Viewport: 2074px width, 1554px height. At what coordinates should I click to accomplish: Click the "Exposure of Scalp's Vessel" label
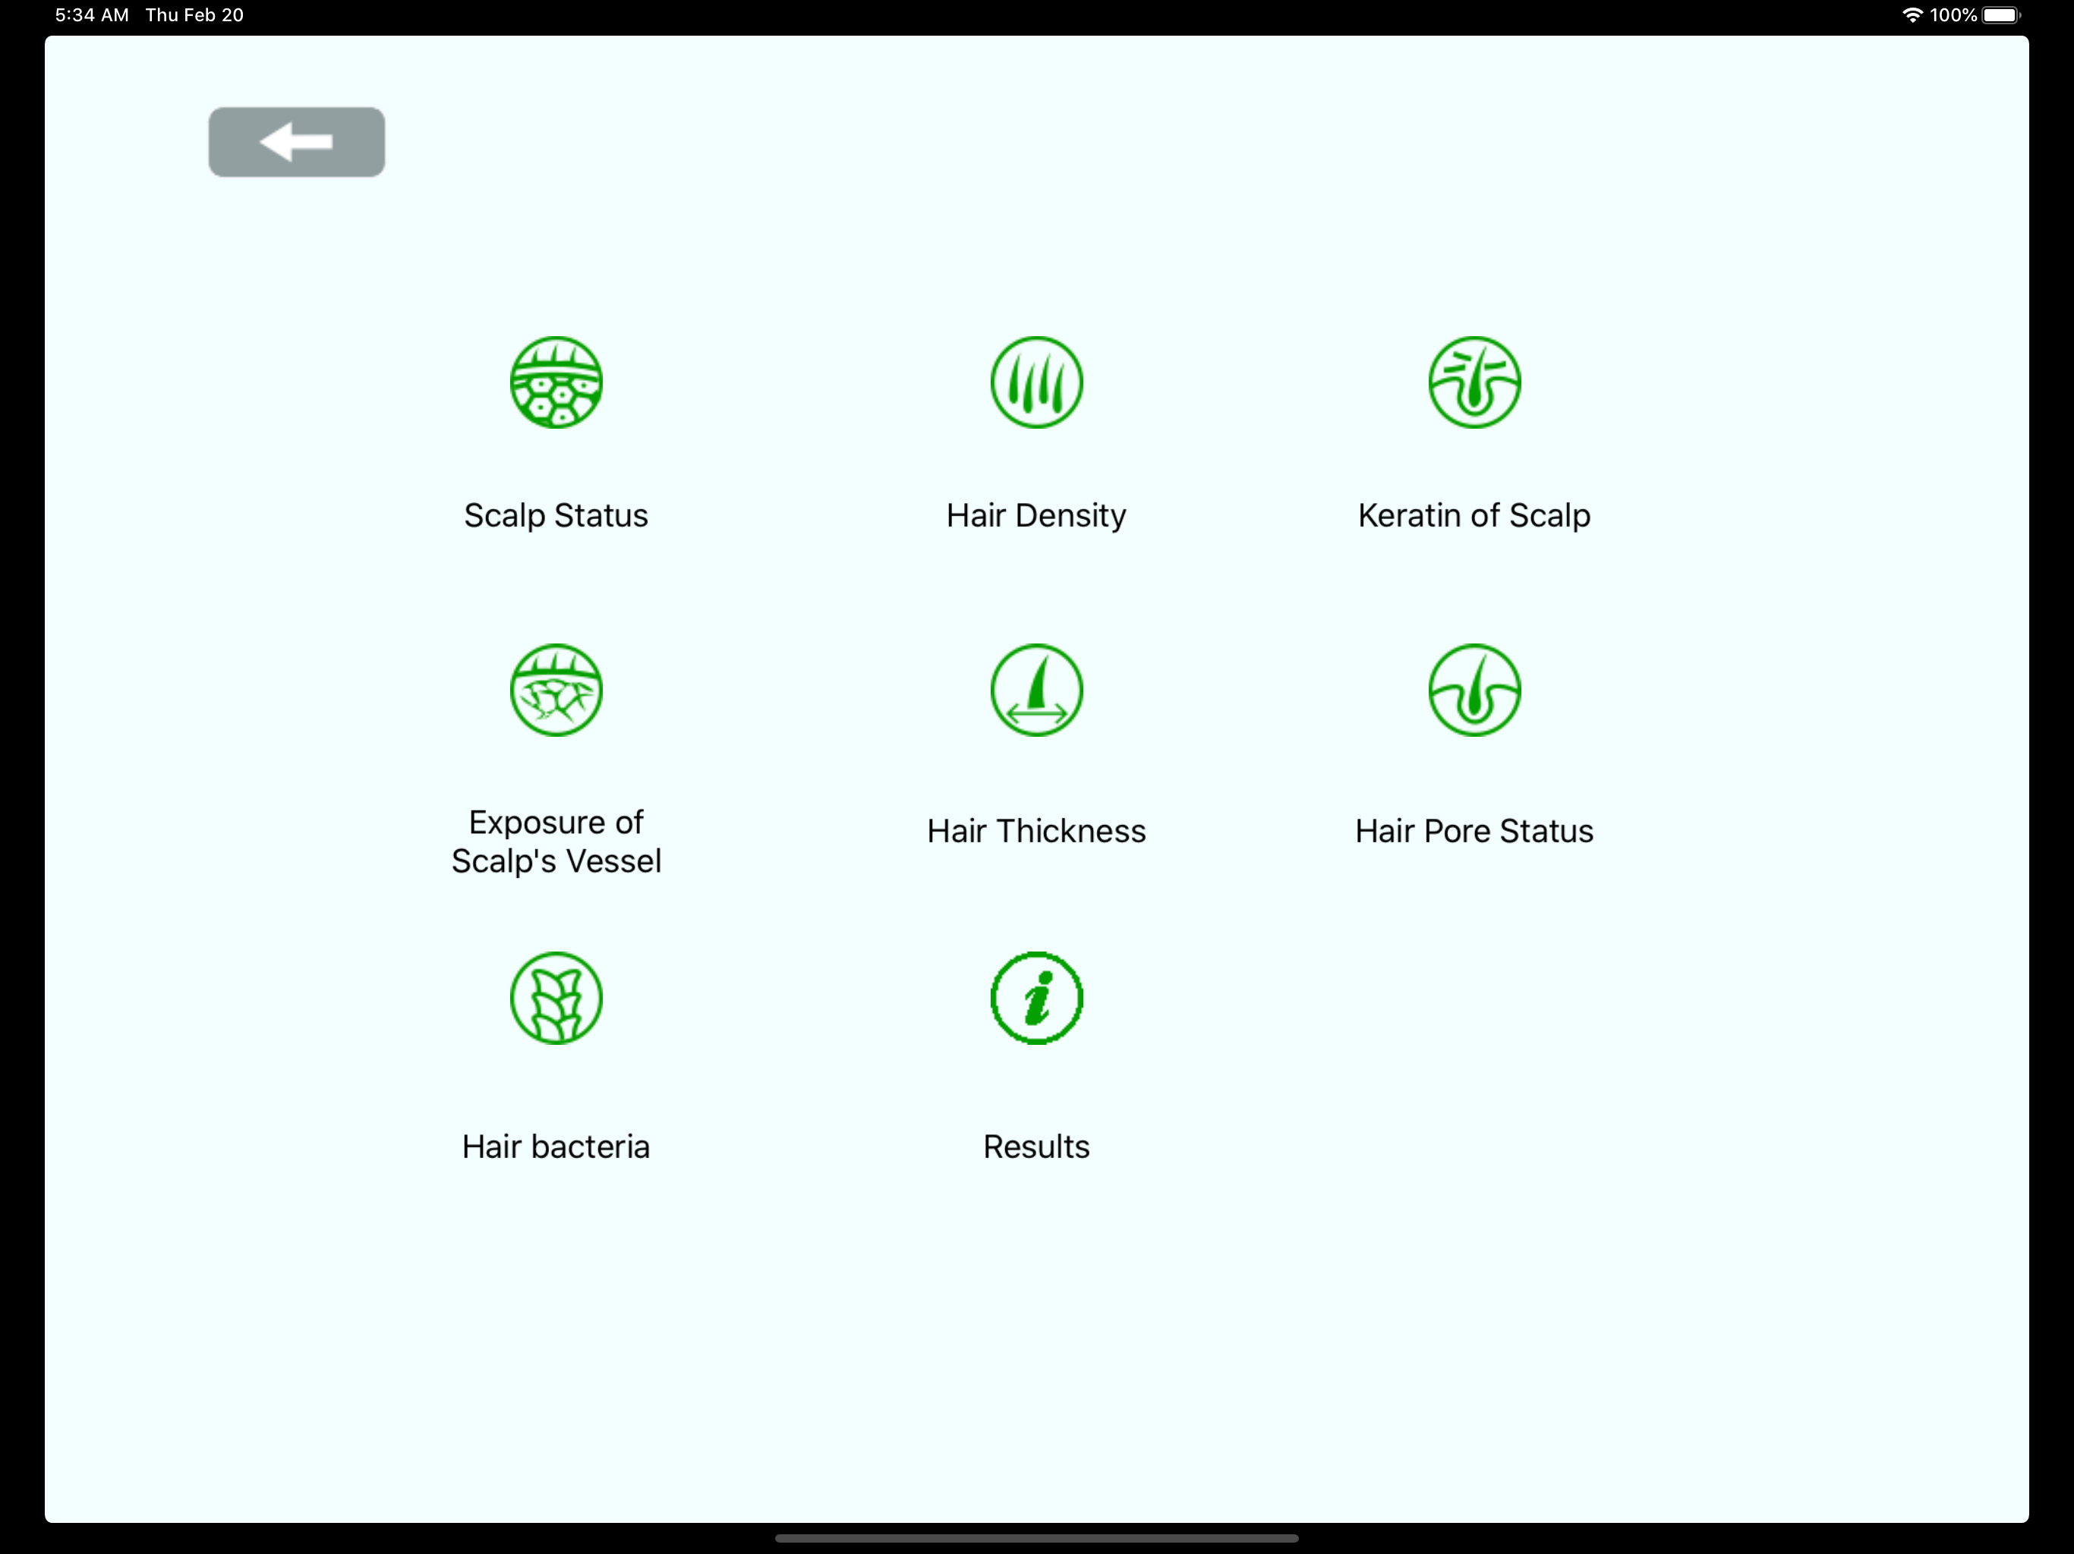pos(556,841)
